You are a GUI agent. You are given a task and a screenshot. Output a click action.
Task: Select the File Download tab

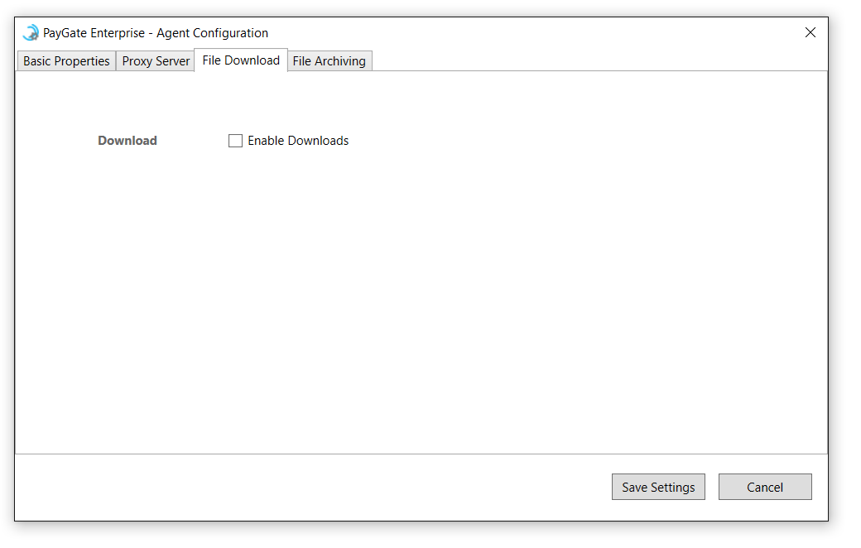pos(241,60)
